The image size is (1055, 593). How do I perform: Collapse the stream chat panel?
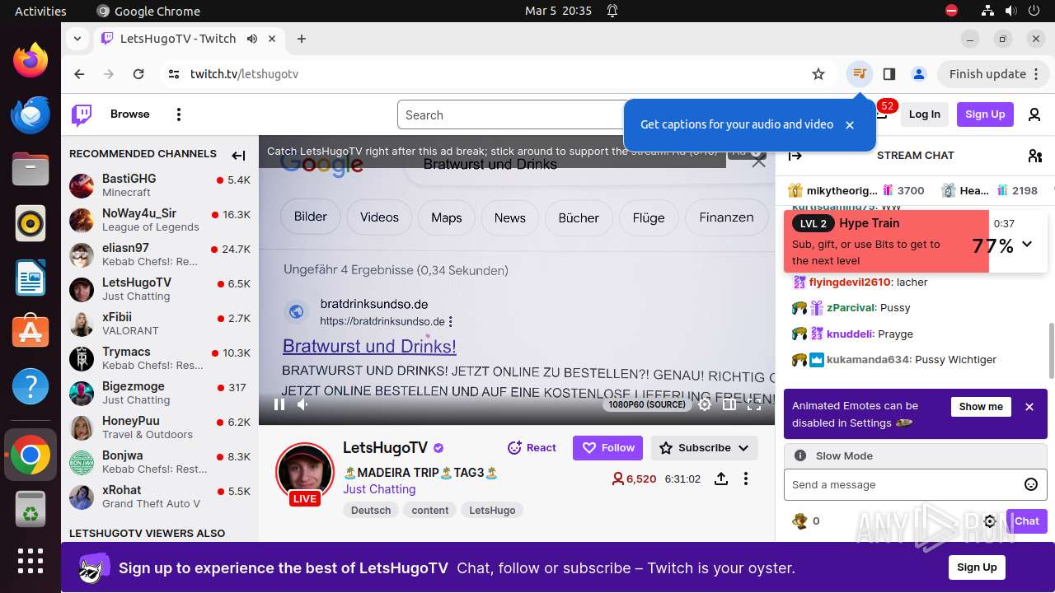point(795,155)
